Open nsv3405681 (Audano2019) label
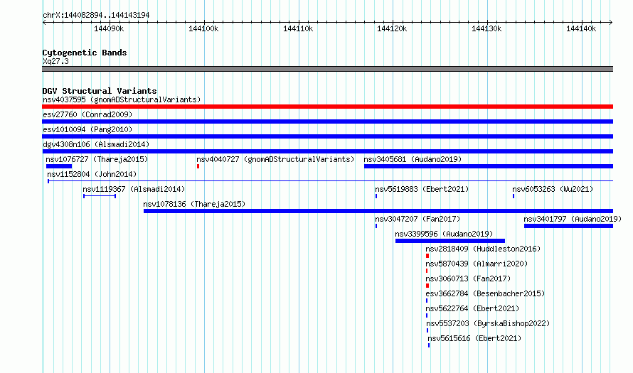Viewport: 633px width, 373px height. click(413, 159)
